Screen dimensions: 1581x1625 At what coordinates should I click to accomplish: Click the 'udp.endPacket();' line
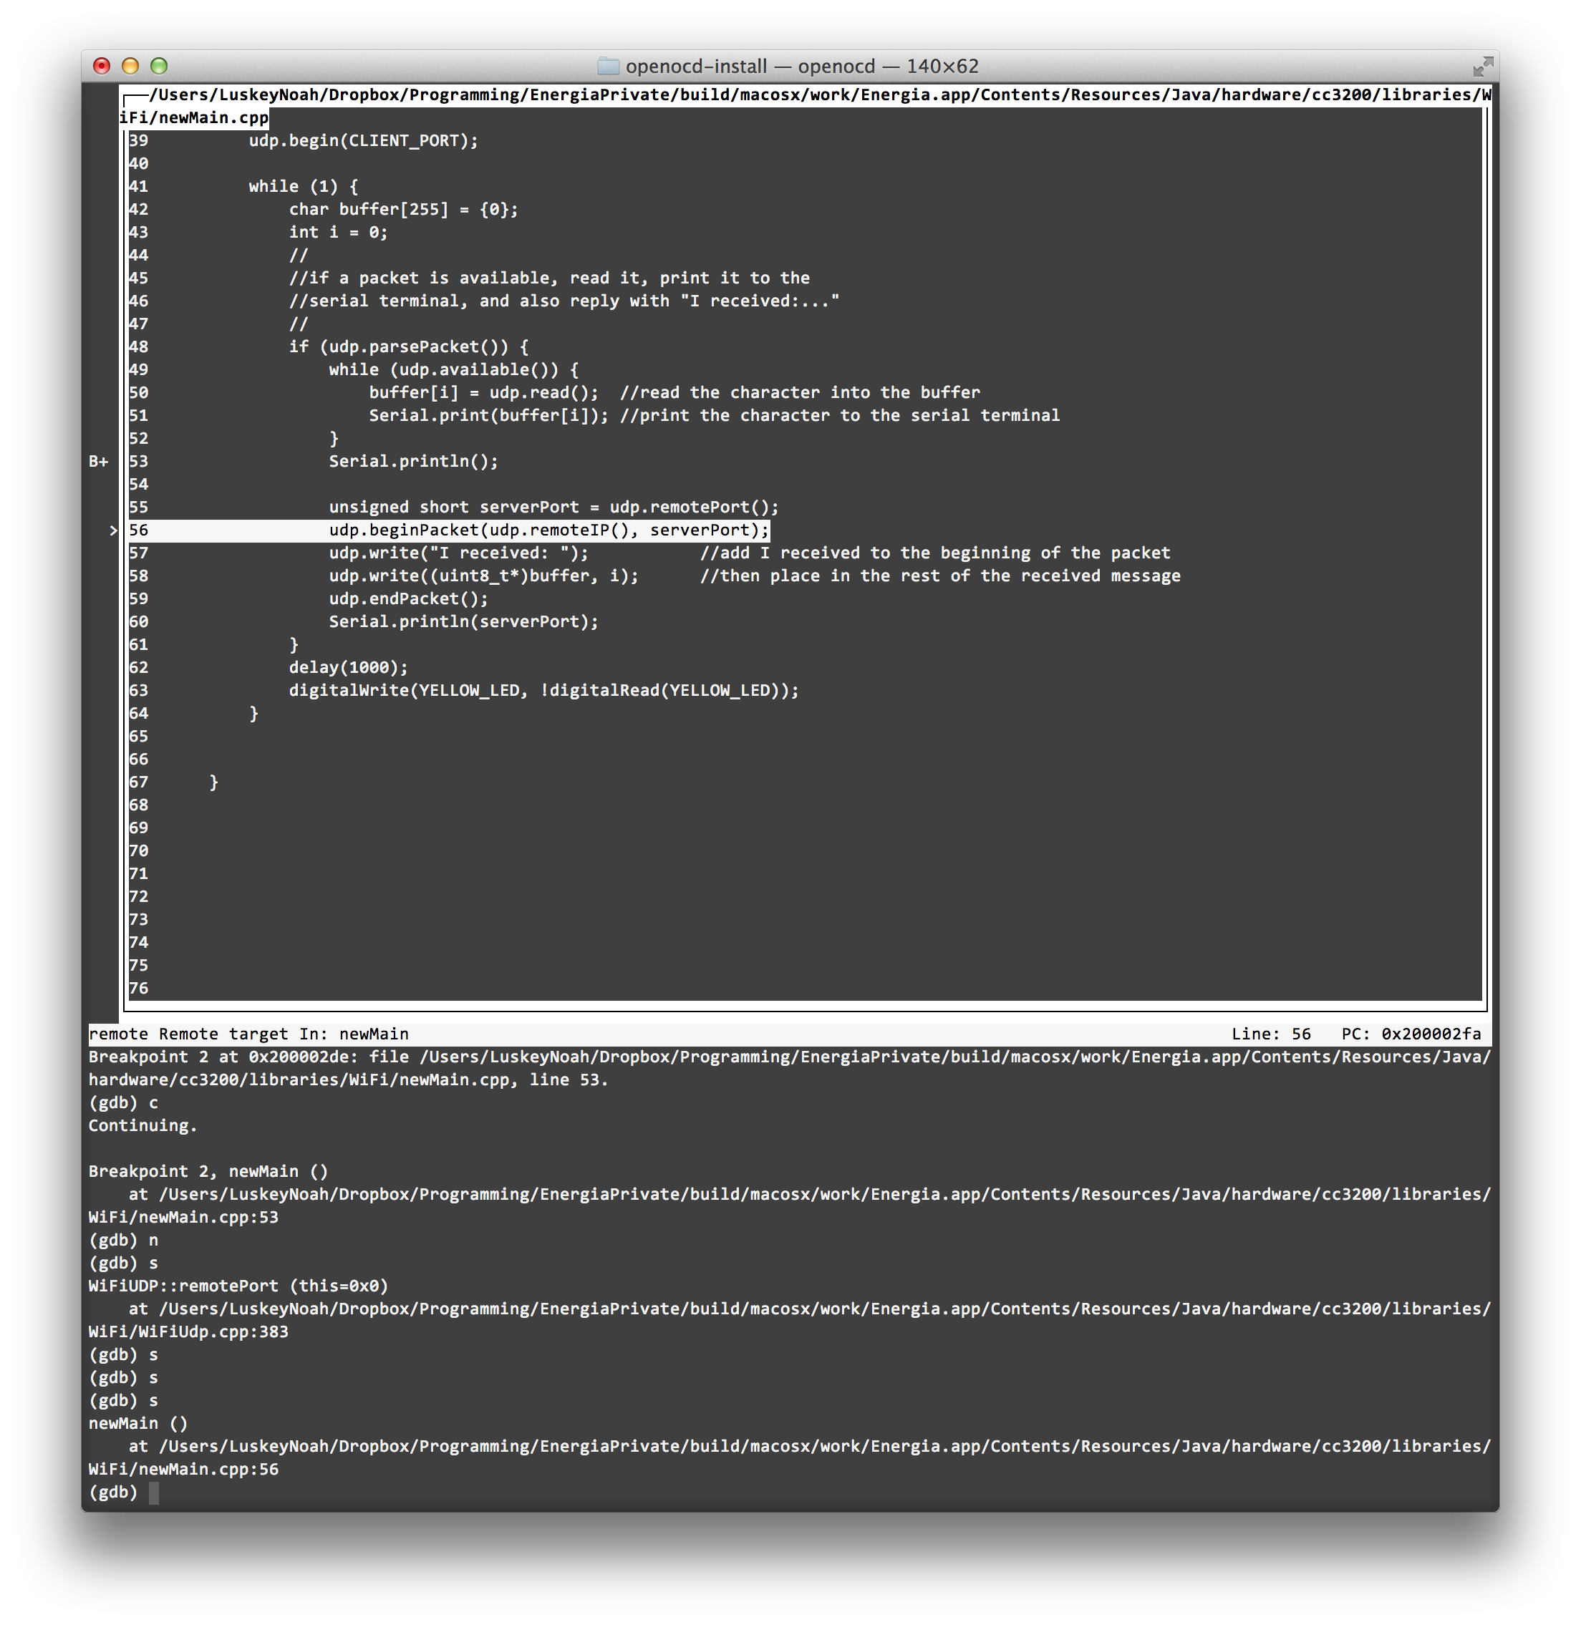(409, 598)
